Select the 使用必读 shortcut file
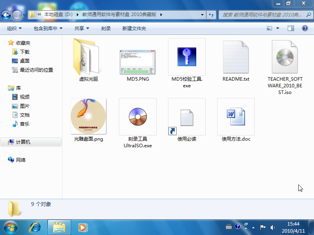 point(187,117)
